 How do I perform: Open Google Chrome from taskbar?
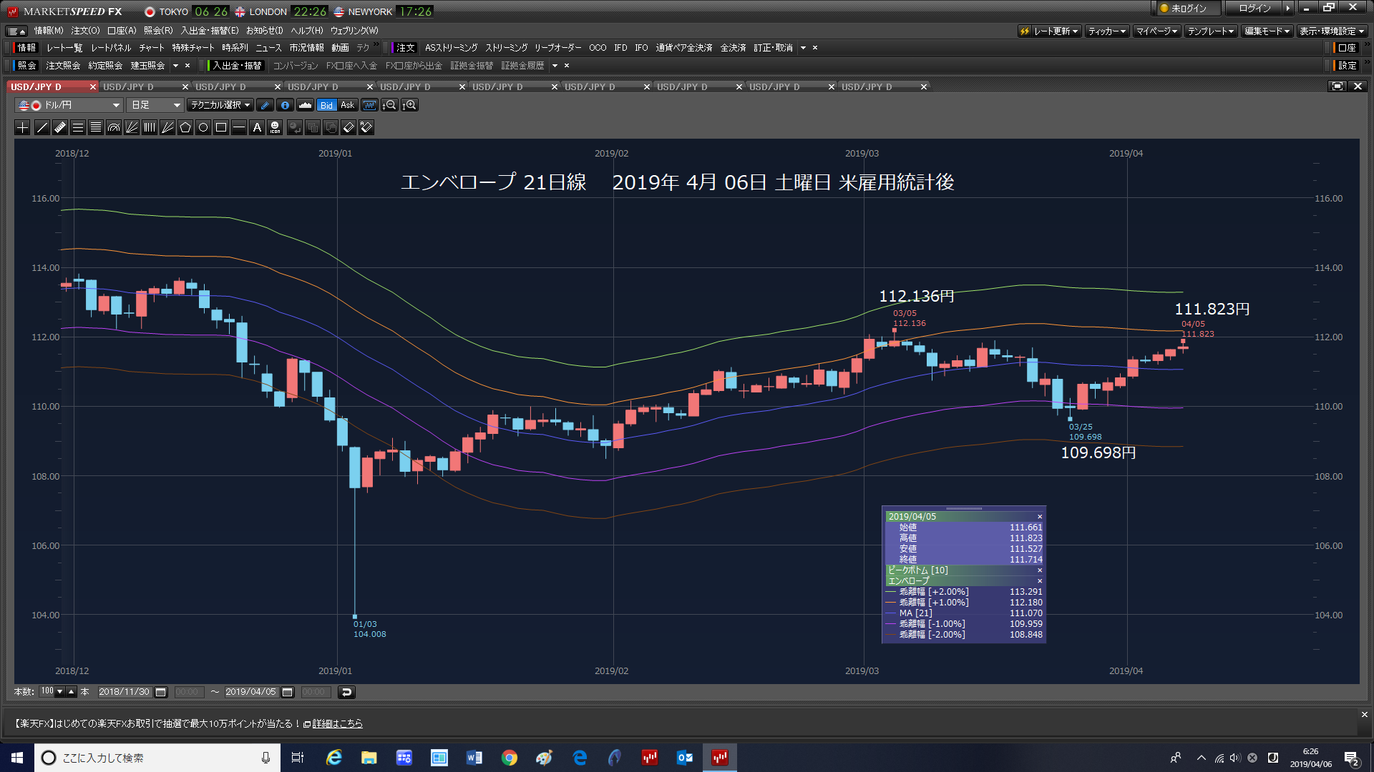(509, 758)
